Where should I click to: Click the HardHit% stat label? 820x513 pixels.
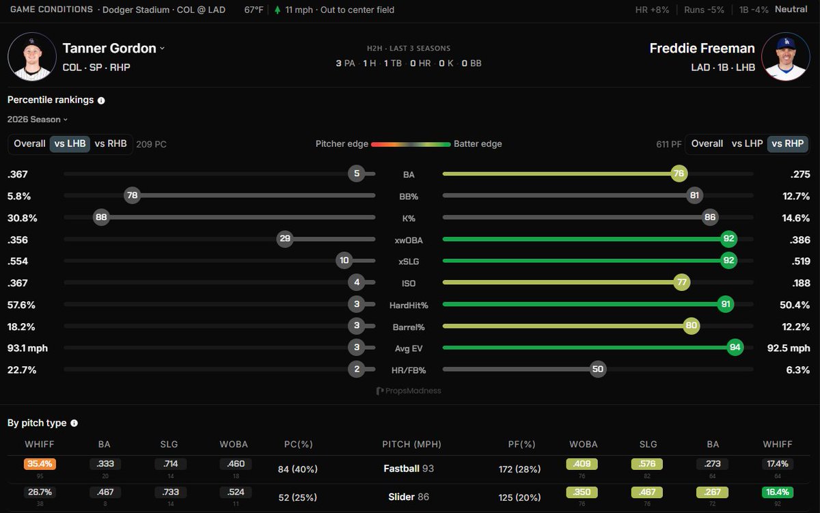(x=409, y=305)
